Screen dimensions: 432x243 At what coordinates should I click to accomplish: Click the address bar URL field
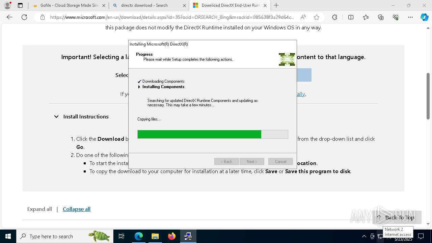pyautogui.click(x=172, y=17)
